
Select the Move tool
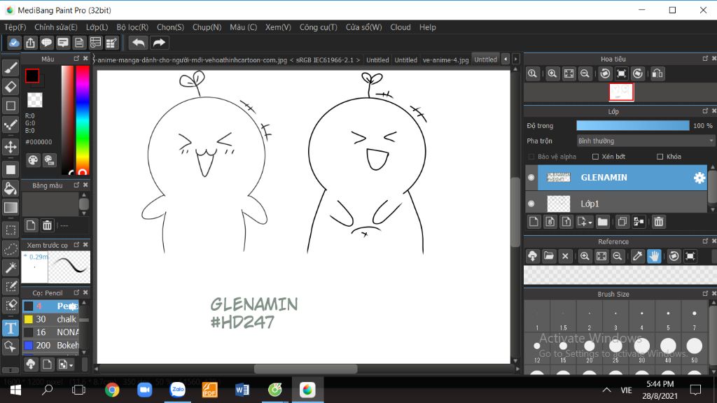(11, 147)
